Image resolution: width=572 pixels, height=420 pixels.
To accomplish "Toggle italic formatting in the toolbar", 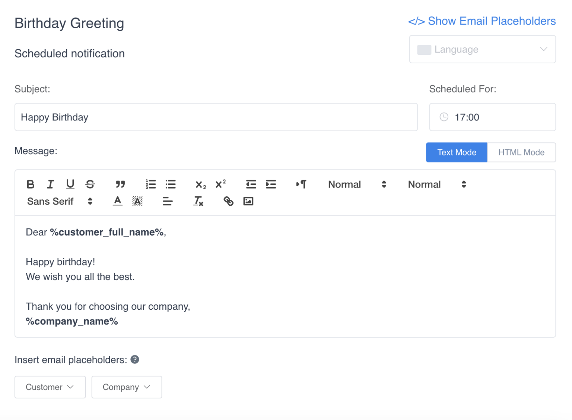I will (x=50, y=184).
